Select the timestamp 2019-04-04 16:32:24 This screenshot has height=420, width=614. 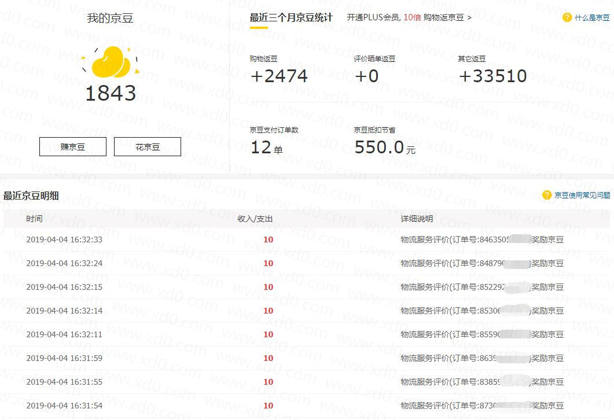point(64,263)
